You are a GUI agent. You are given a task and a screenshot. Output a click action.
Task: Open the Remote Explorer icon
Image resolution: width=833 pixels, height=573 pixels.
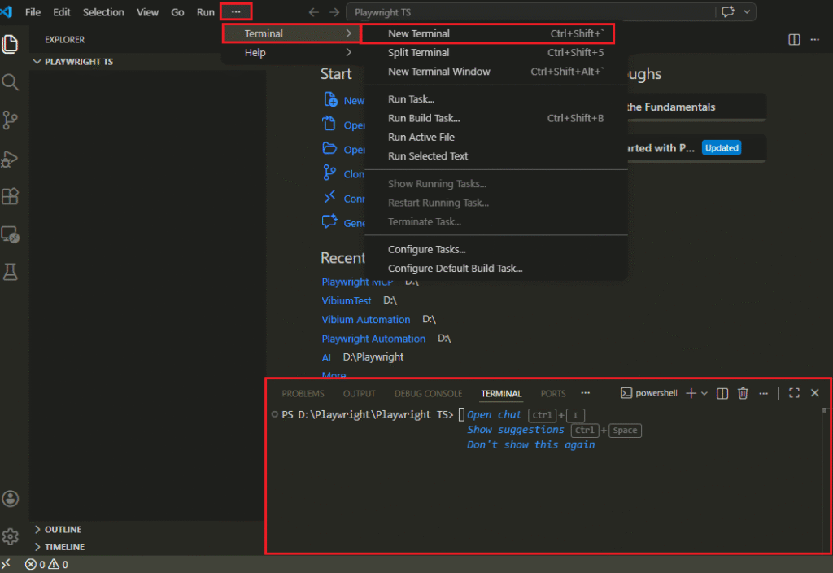click(10, 234)
